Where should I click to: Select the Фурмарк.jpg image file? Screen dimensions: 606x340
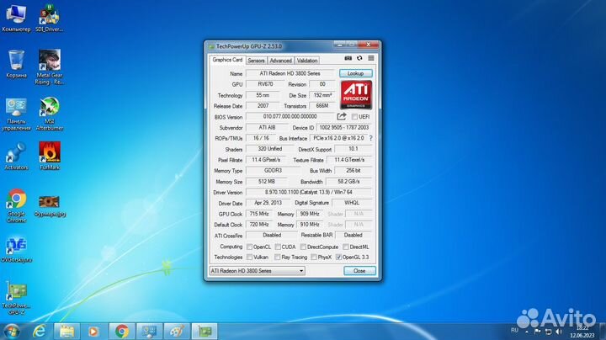50,206
